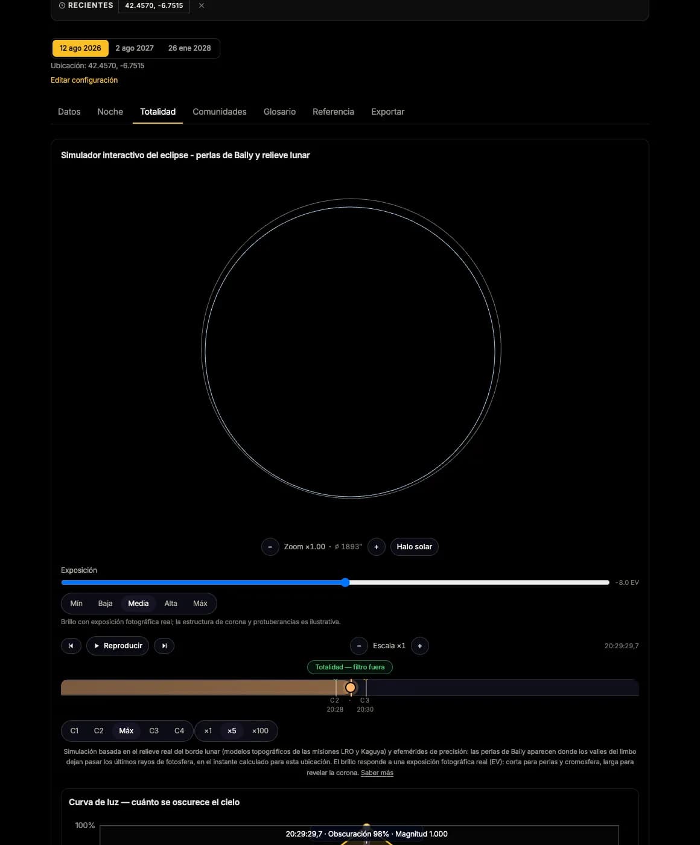Open the Comunidades tab
This screenshot has width=700, height=845.
[x=220, y=112]
